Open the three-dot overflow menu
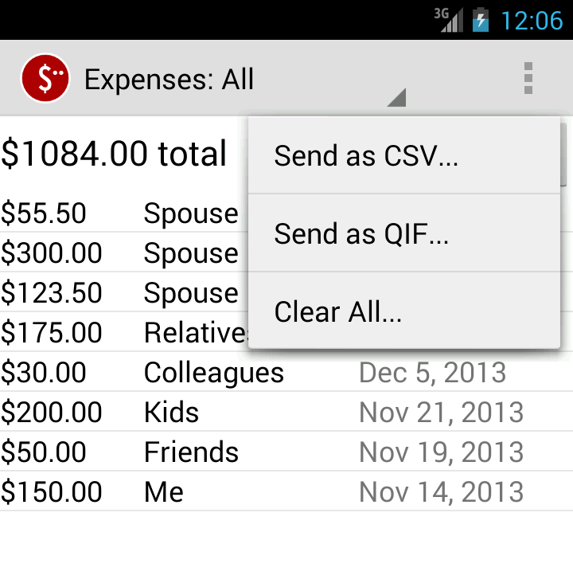The image size is (573, 583). [528, 79]
